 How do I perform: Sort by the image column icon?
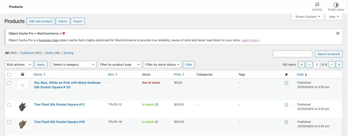point(22,74)
